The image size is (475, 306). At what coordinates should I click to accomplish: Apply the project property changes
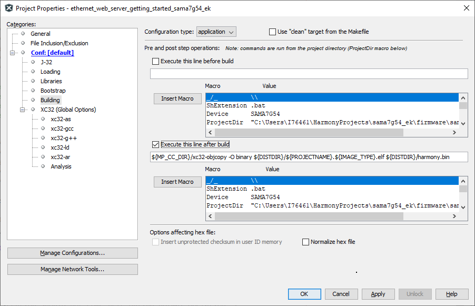(x=378, y=294)
